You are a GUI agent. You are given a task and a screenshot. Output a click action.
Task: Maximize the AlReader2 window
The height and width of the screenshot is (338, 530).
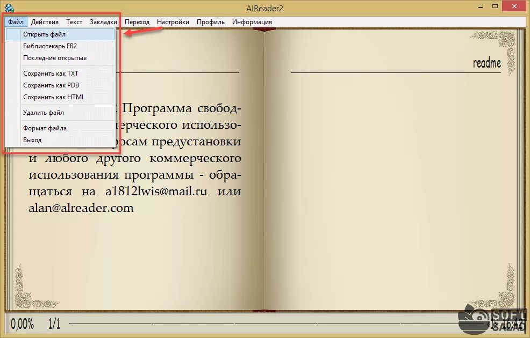495,7
